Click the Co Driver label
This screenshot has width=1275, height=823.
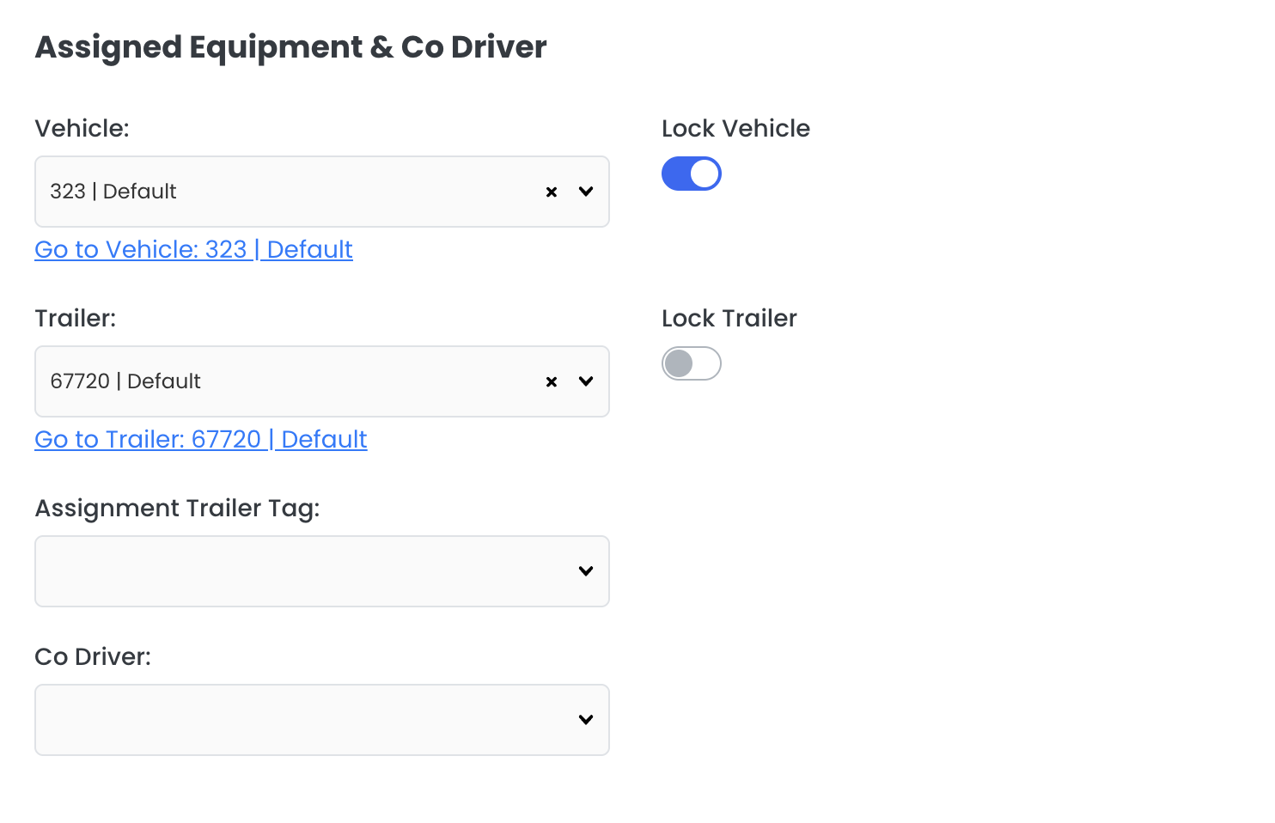(x=93, y=657)
